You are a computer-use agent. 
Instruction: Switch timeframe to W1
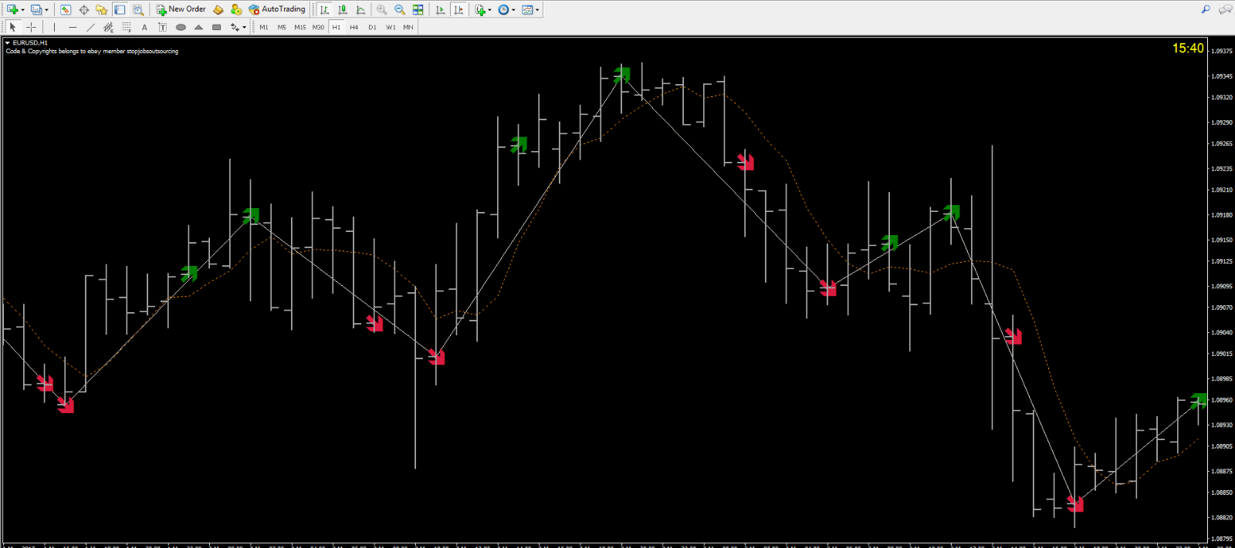tap(391, 27)
